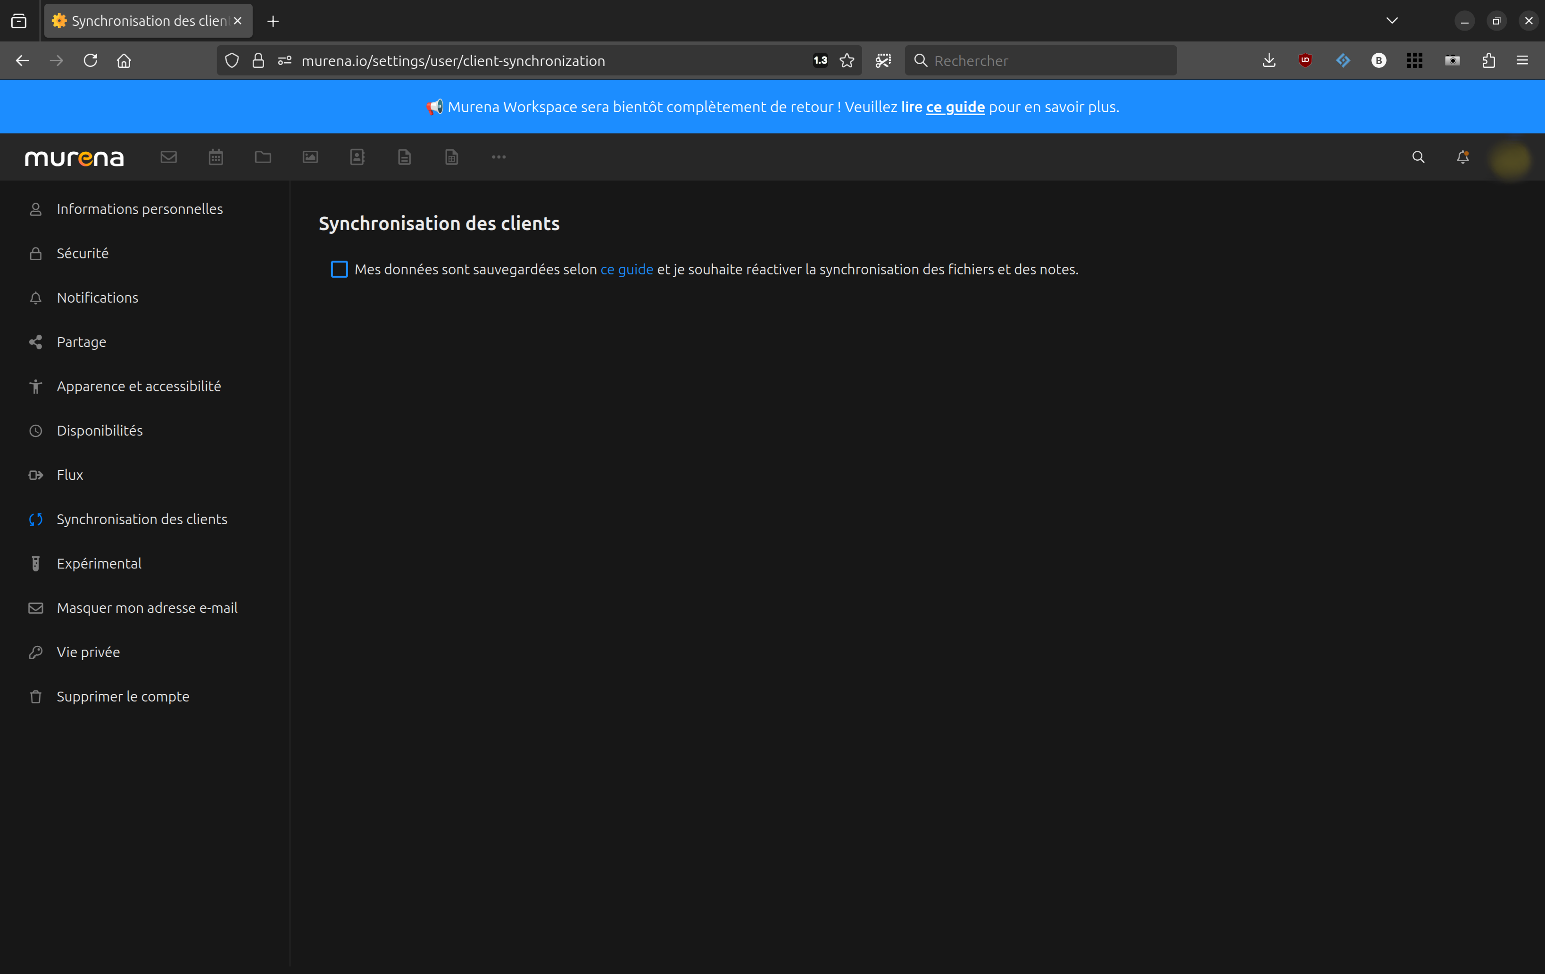Click the grid apps extension icon

tap(1415, 60)
